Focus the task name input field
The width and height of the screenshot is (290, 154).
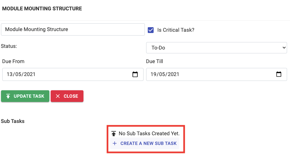[73, 29]
